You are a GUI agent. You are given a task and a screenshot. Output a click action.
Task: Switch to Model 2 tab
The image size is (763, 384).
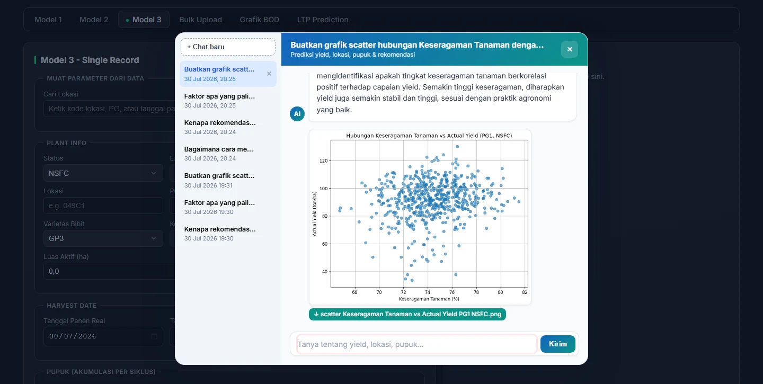point(94,20)
